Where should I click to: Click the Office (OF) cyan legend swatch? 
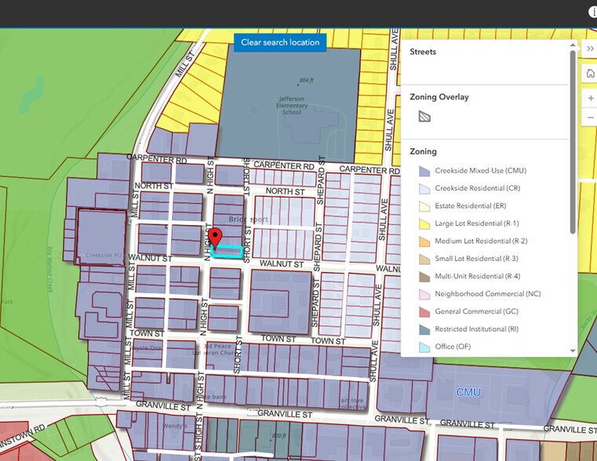pyautogui.click(x=424, y=347)
